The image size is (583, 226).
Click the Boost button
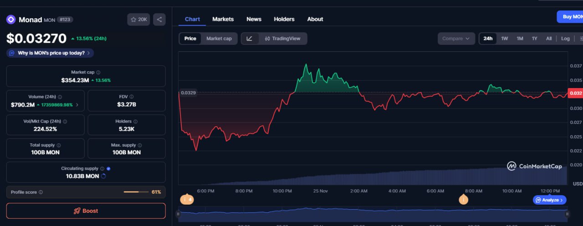point(86,211)
